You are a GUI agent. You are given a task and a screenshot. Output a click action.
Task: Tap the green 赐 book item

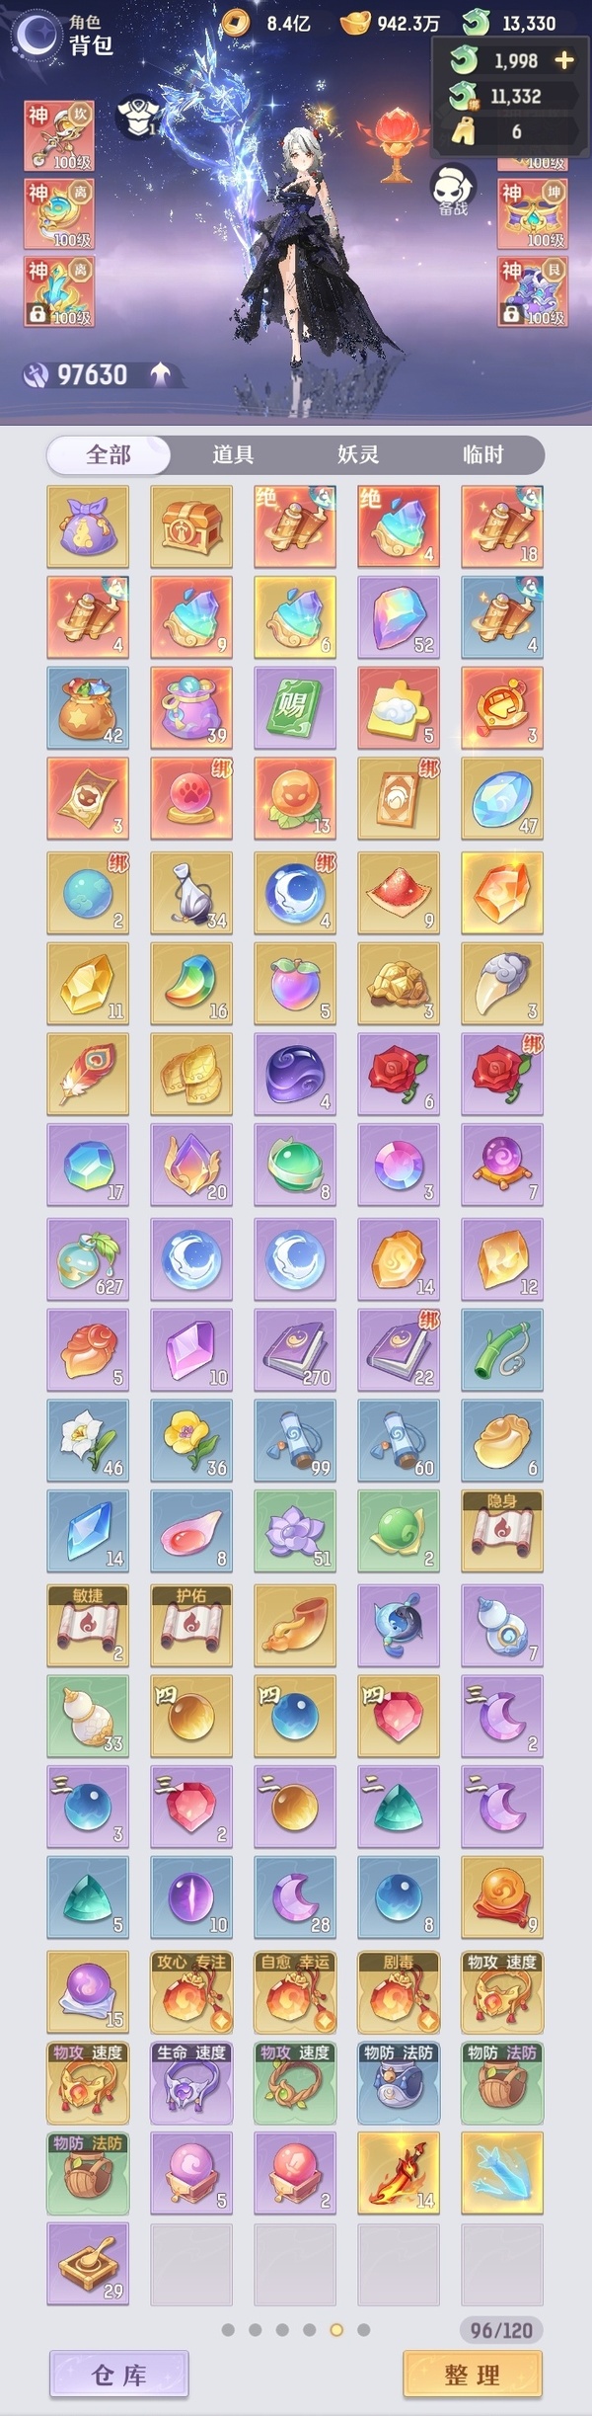pyautogui.click(x=295, y=707)
